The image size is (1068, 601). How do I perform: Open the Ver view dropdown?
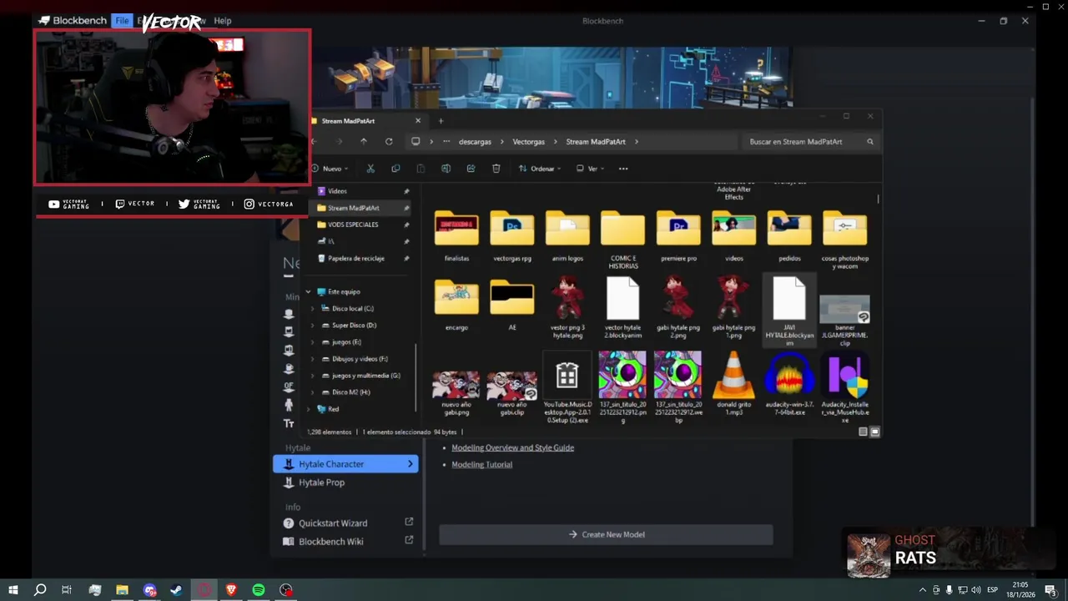coord(591,169)
